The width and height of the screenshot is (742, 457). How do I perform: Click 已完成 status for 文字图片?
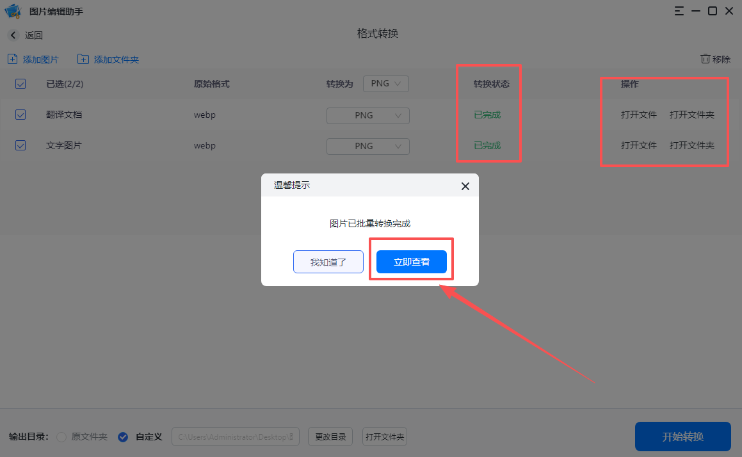tap(487, 145)
